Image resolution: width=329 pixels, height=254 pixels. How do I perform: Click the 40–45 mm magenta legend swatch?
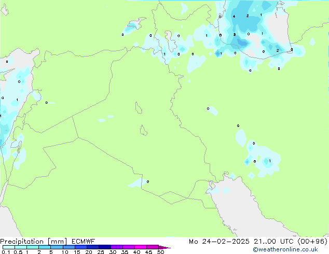click(141, 247)
